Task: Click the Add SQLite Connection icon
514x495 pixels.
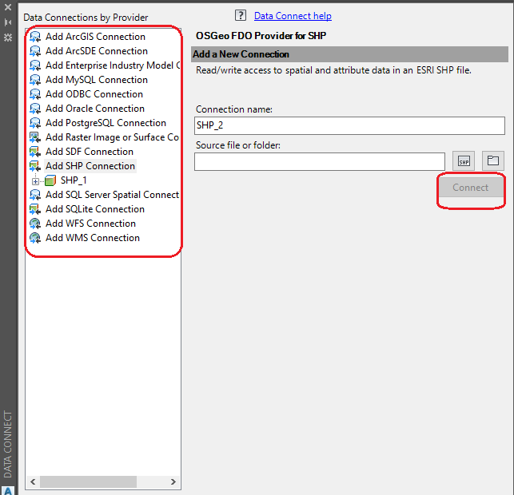Action: [x=35, y=209]
